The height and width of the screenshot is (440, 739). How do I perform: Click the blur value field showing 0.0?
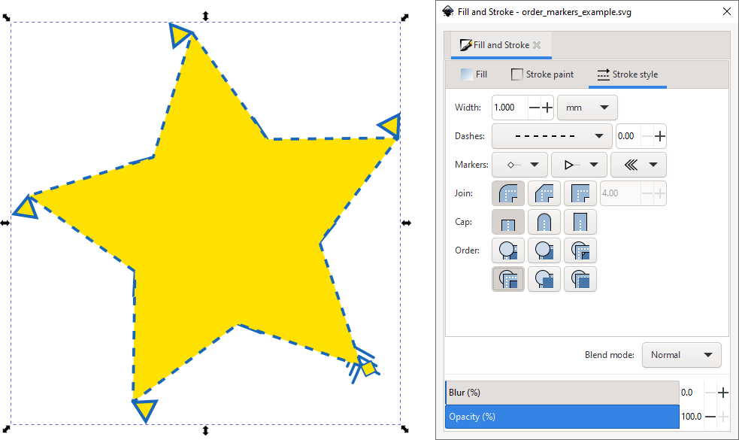click(692, 393)
